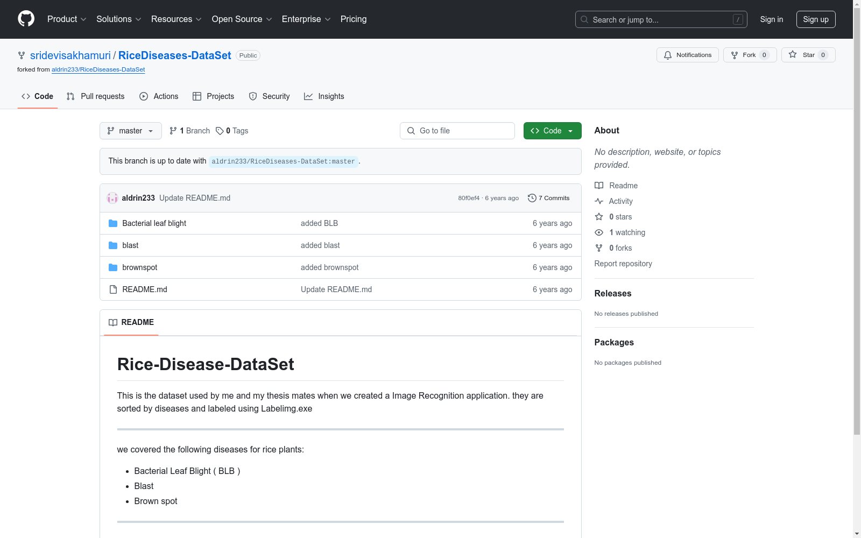
Task: Open the master branch selector
Action: pyautogui.click(x=131, y=131)
